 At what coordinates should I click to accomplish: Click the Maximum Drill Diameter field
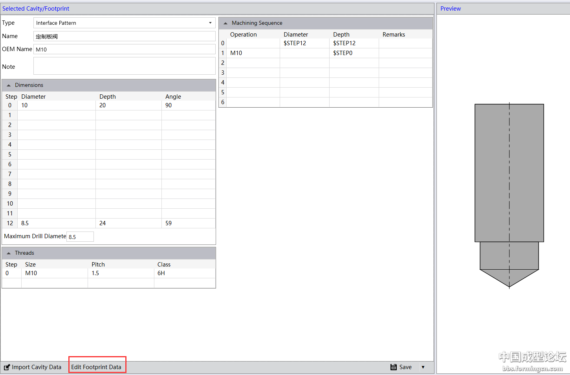(x=80, y=237)
